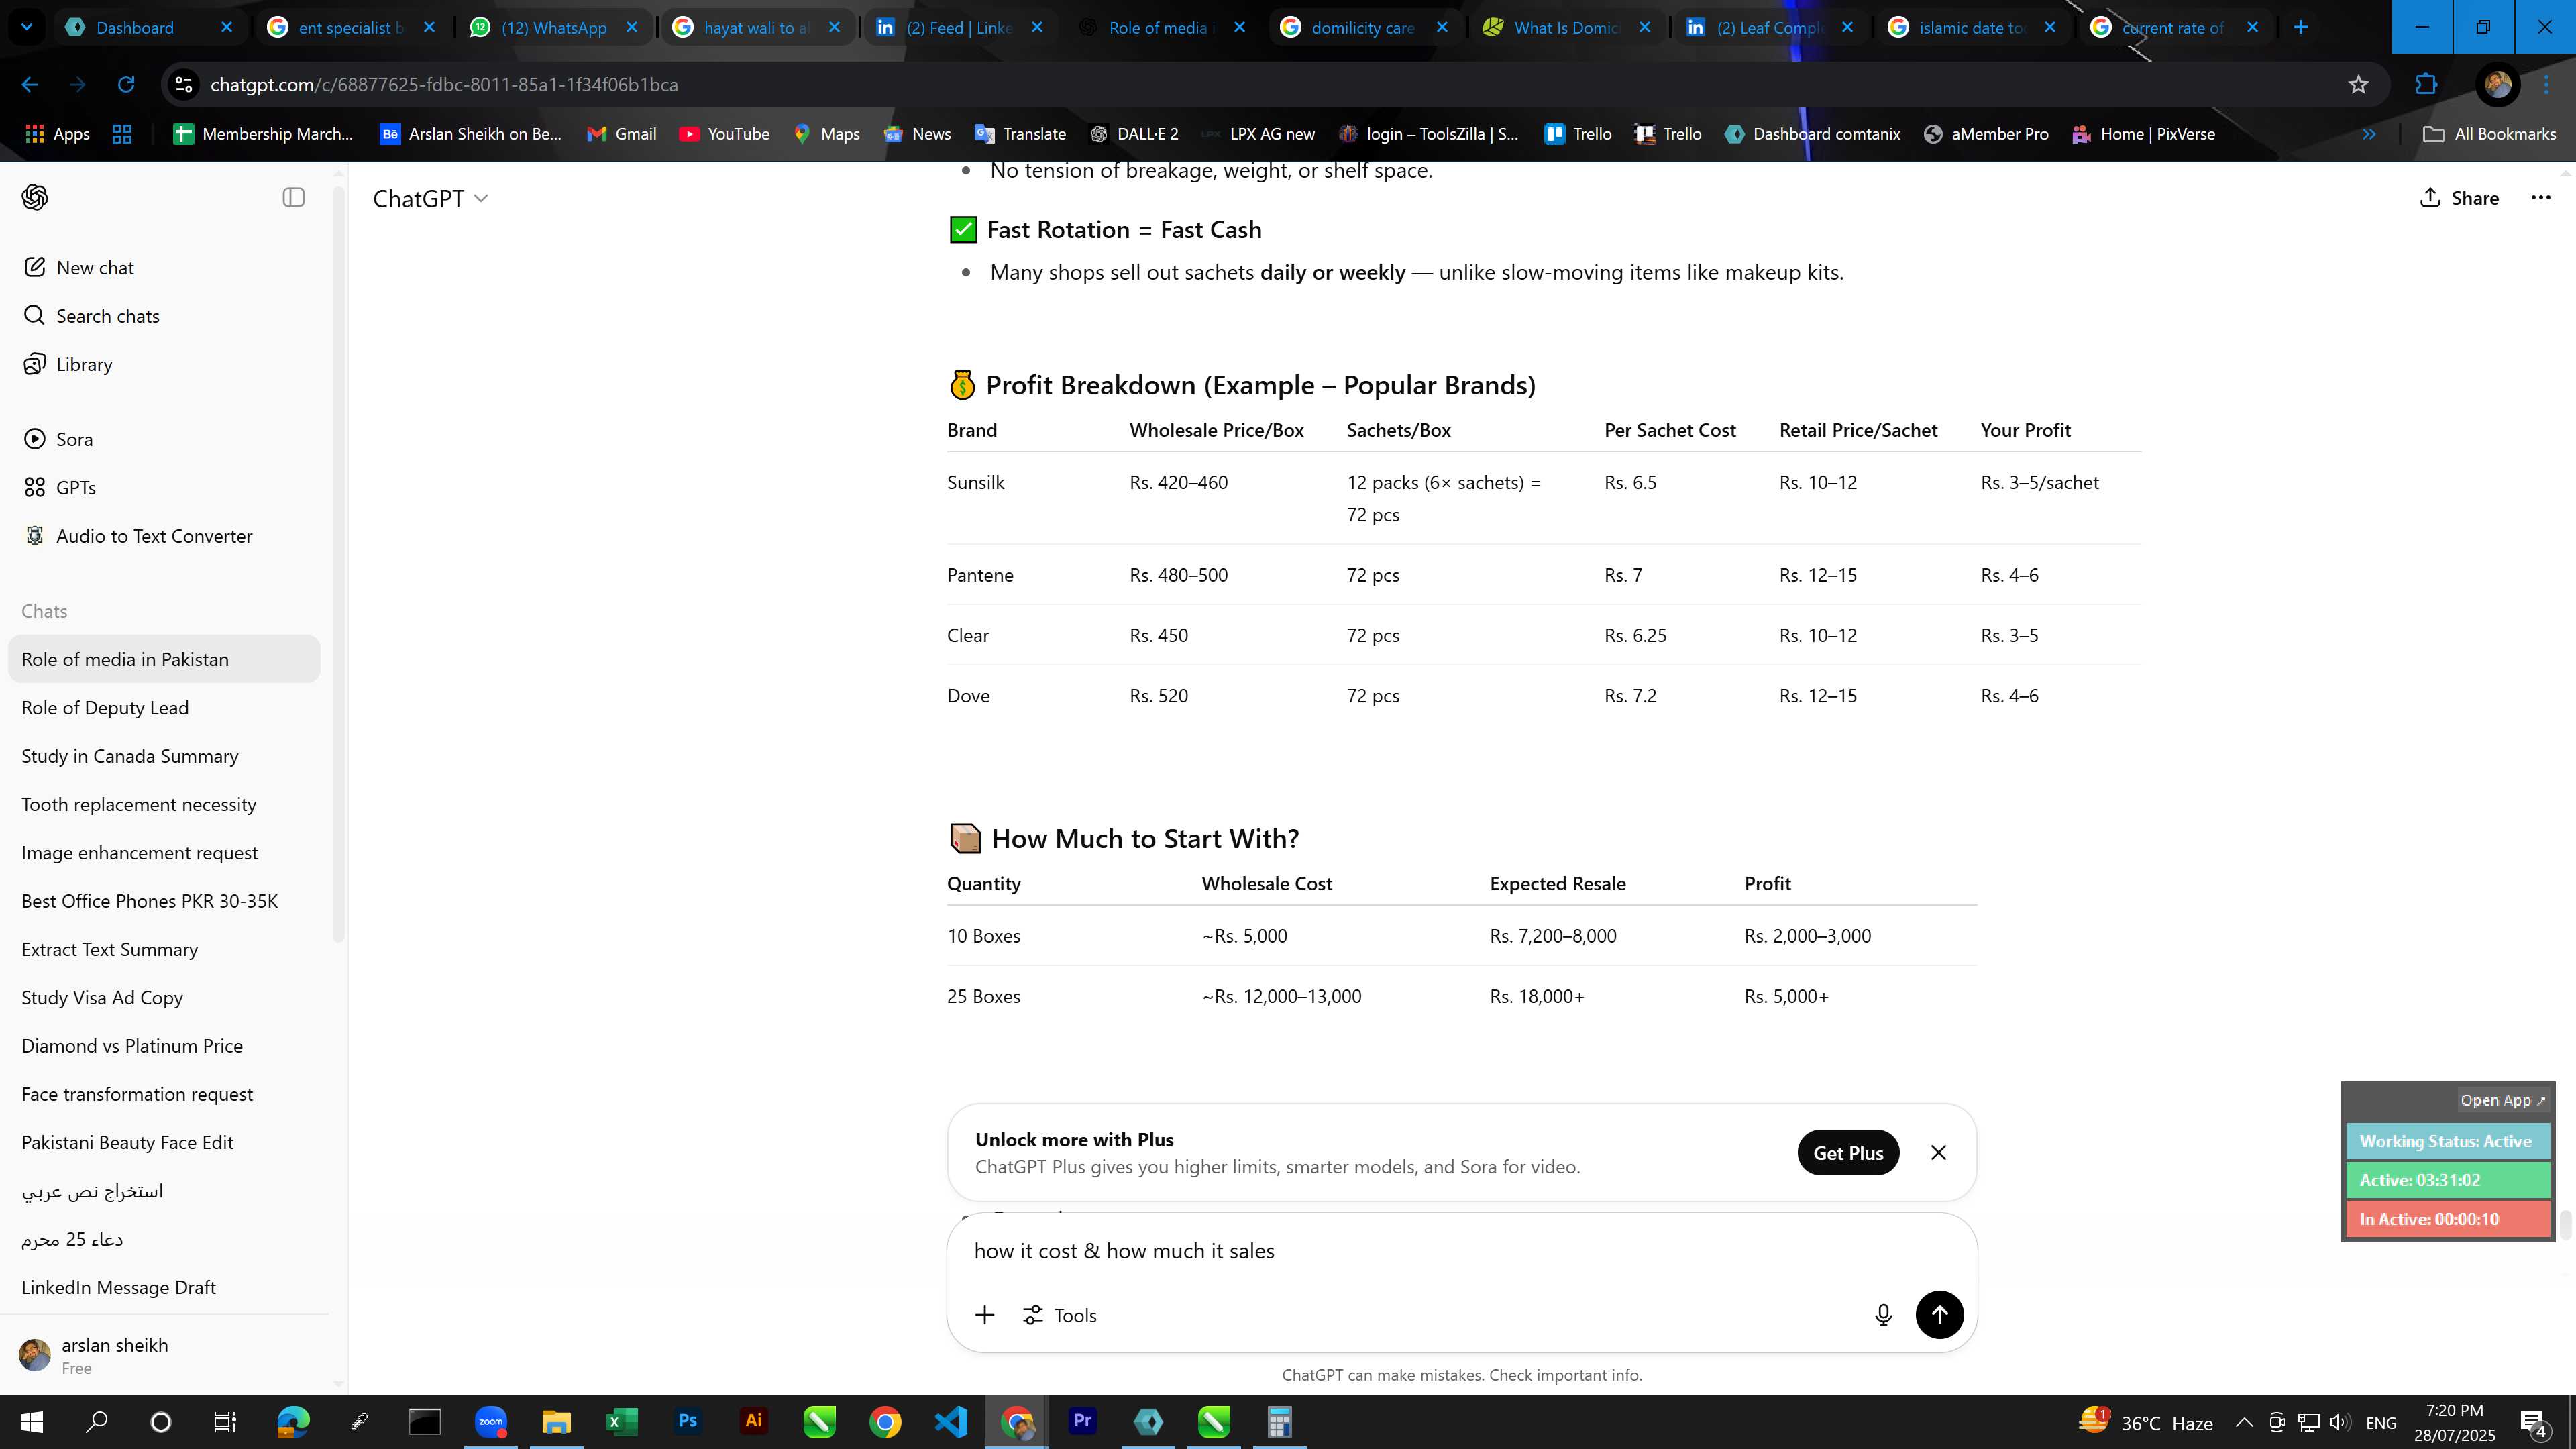The height and width of the screenshot is (1449, 2576).
Task: Open Best Office Phones PKR 30-35K chat
Action: 165,900
